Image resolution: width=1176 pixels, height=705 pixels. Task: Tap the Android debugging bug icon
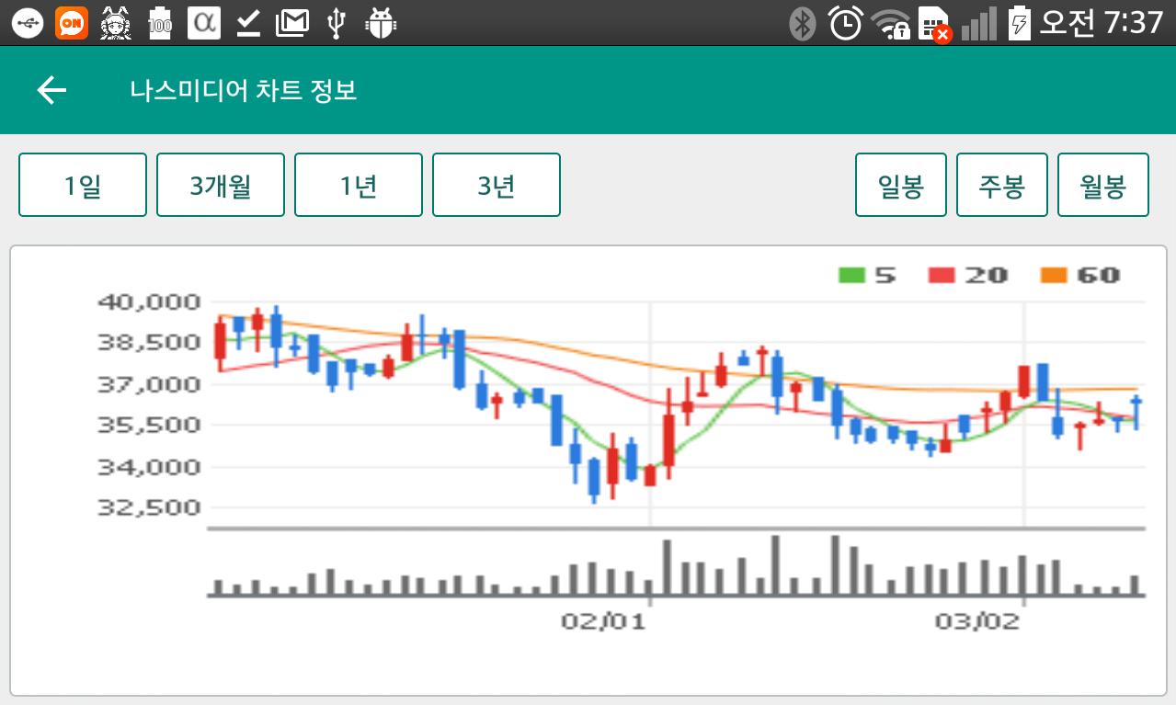click(379, 23)
